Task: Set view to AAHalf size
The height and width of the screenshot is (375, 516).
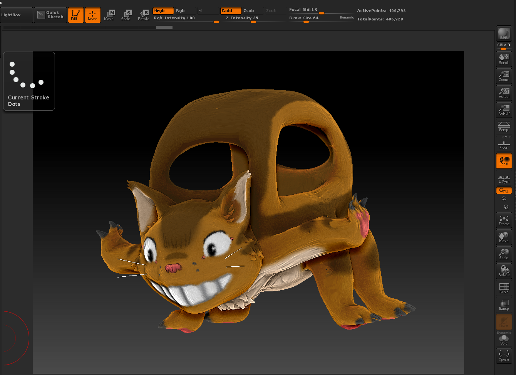Action: tap(504, 110)
